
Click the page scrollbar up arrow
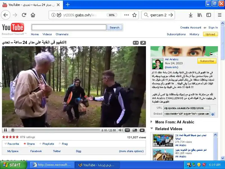click(x=222, y=23)
